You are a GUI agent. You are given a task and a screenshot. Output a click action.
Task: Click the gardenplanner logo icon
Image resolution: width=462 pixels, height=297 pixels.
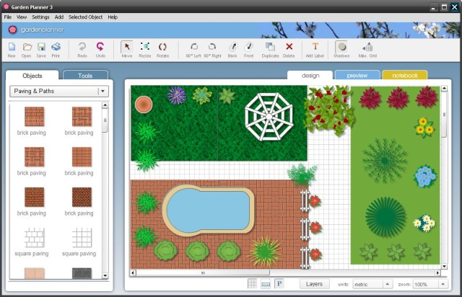12,30
